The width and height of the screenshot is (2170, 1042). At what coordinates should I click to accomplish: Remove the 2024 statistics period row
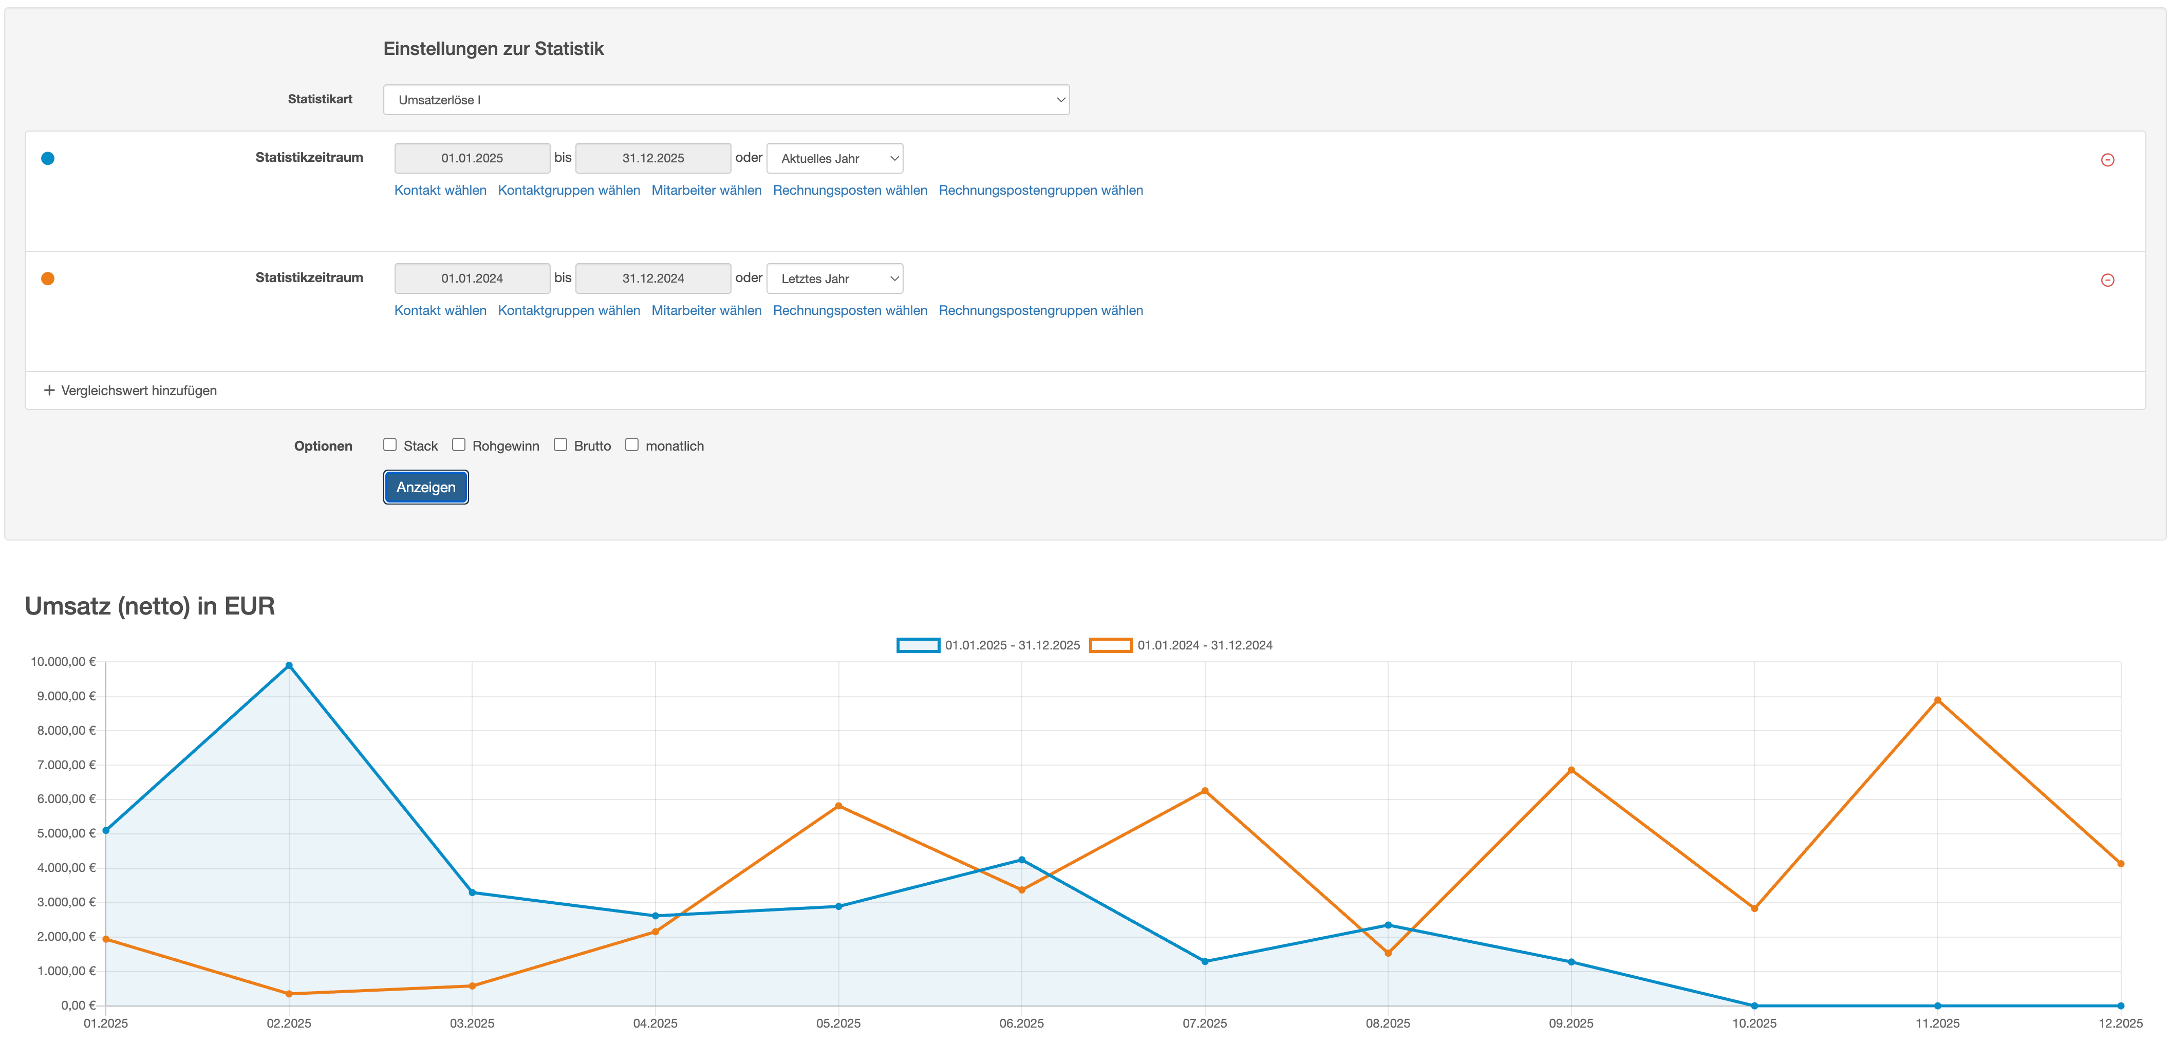point(2107,281)
